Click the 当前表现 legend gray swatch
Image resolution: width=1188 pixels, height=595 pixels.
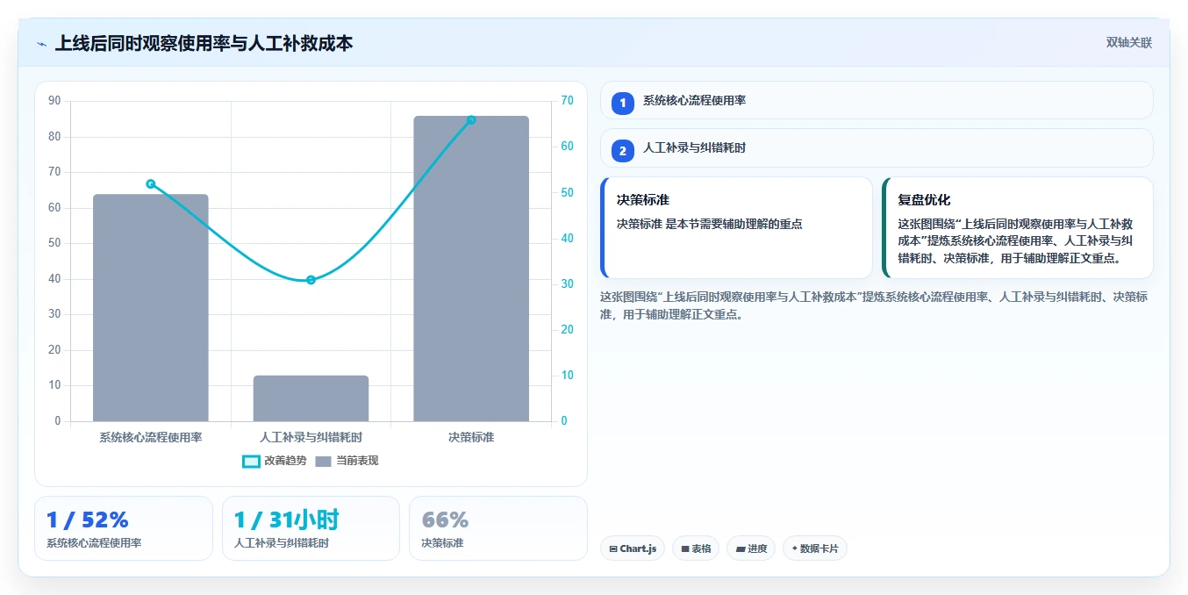coord(324,462)
